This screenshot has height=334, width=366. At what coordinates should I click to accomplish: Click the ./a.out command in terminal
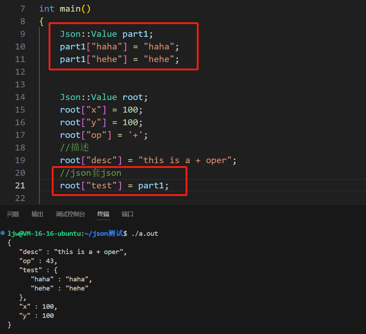[144, 233]
